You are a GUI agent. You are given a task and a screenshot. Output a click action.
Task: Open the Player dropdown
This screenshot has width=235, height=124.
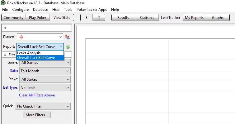click(40, 37)
